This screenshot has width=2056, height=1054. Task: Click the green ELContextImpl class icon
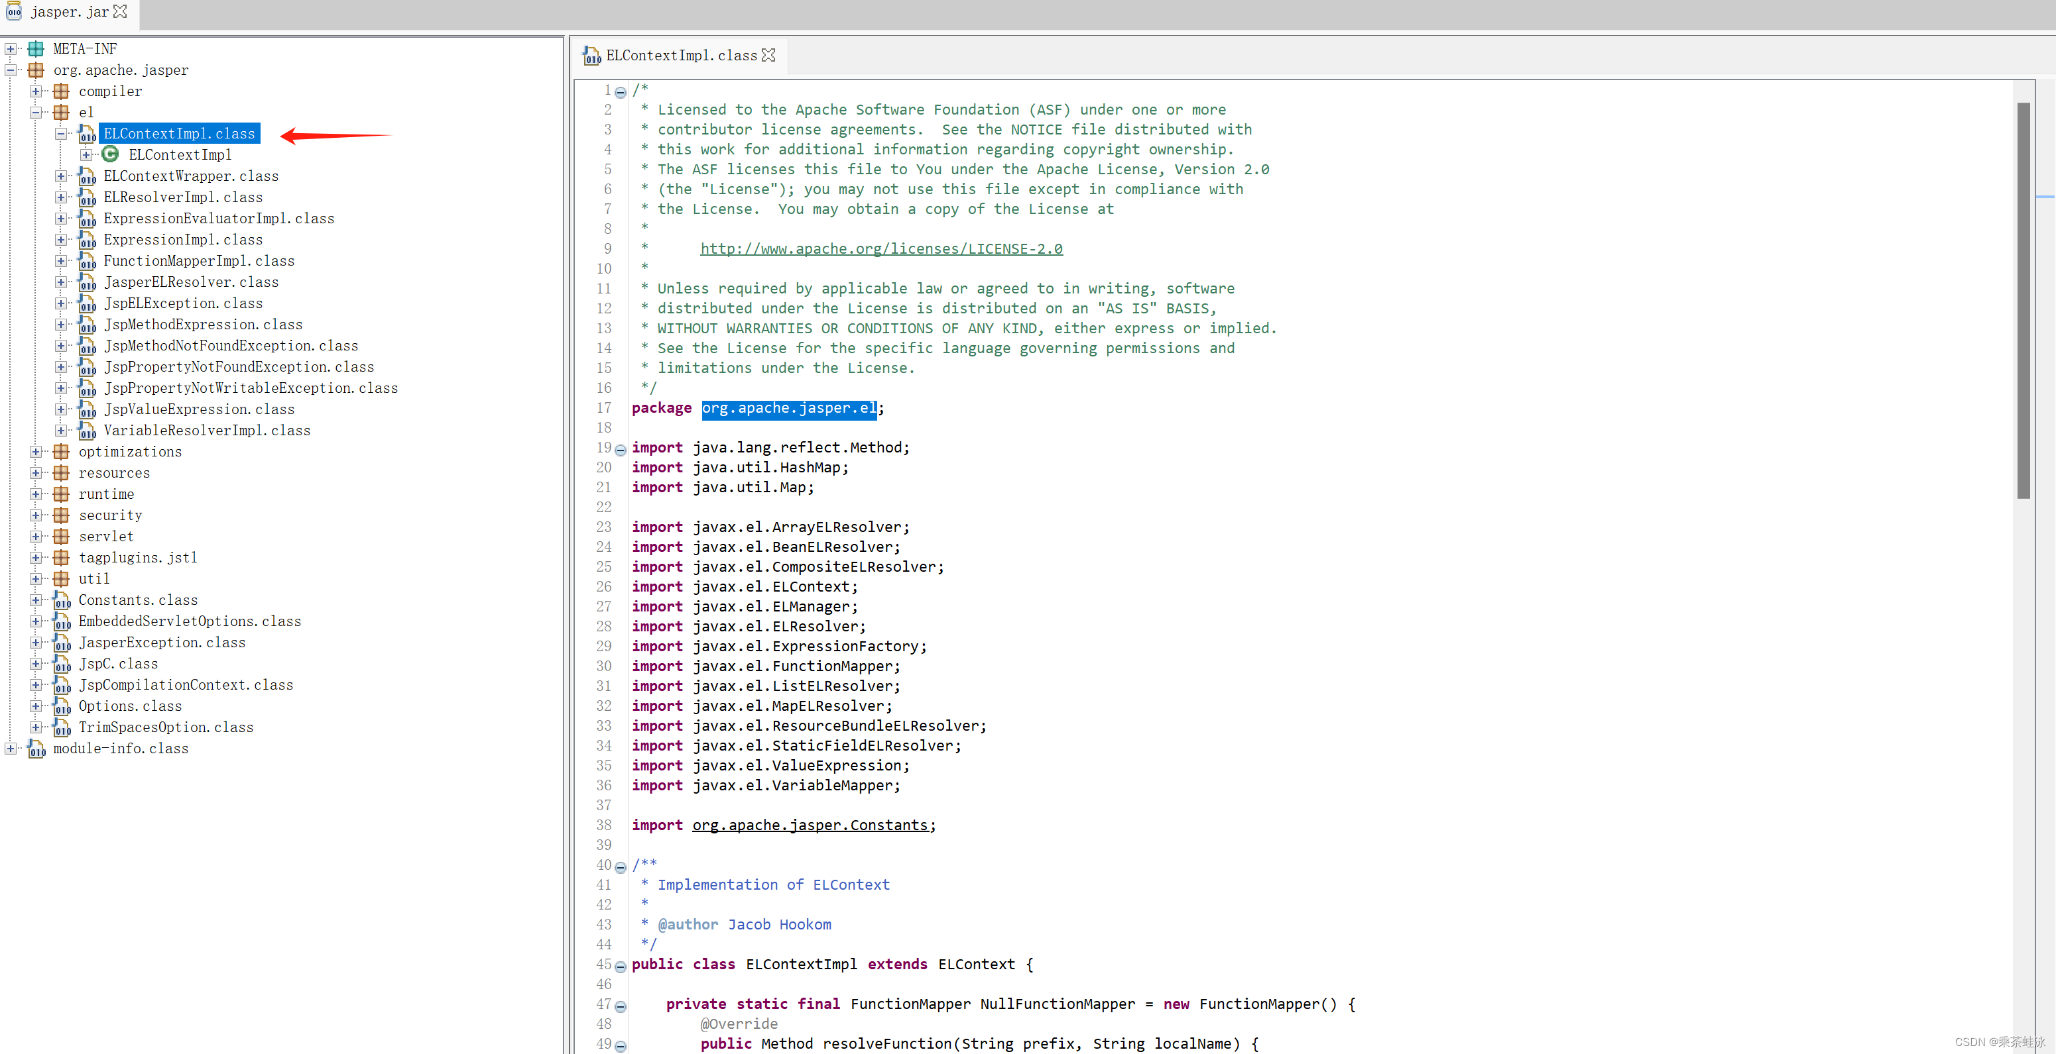[x=111, y=154]
